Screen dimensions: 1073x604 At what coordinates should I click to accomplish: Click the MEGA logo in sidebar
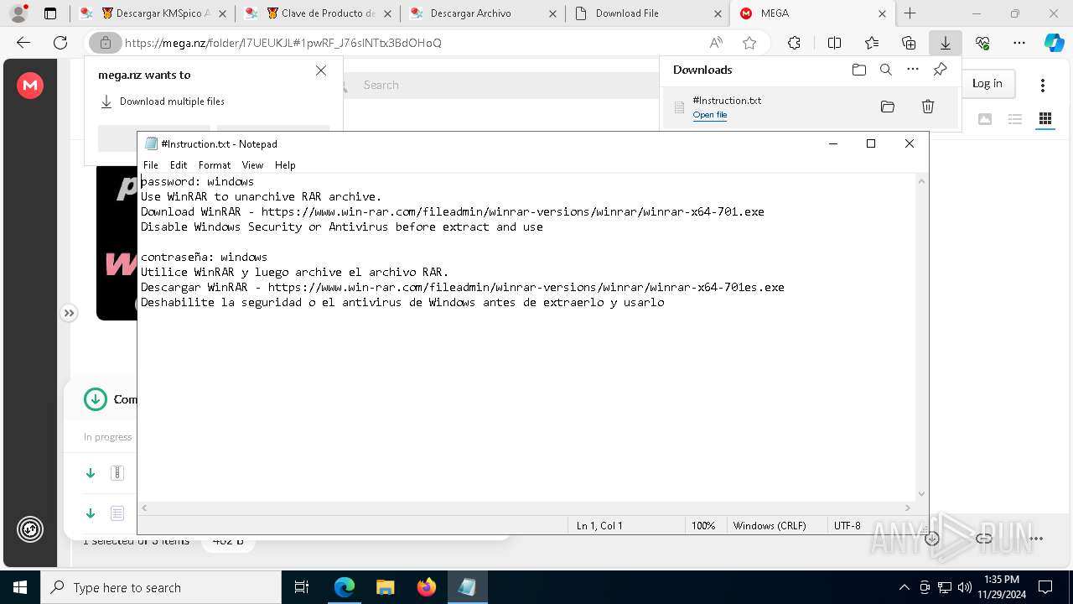point(30,85)
